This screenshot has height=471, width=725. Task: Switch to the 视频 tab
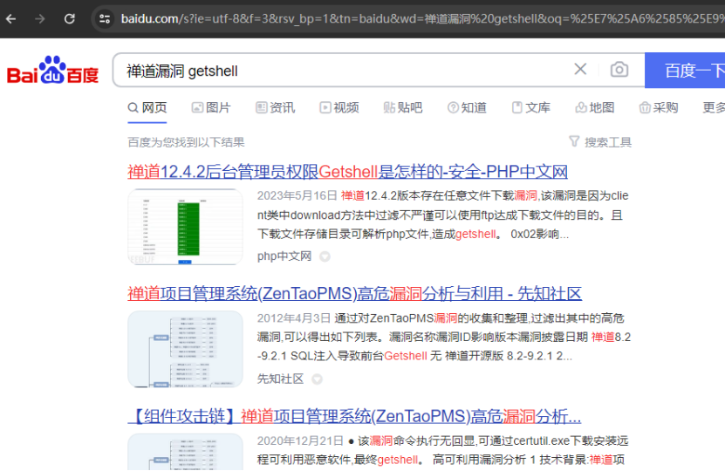pos(339,107)
